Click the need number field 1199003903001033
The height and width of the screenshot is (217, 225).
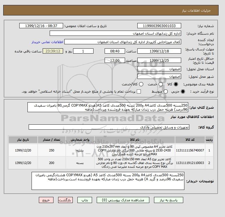(159, 26)
